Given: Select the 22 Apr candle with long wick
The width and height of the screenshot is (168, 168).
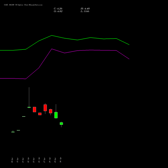Looking at the screenshot, I should (29, 107).
